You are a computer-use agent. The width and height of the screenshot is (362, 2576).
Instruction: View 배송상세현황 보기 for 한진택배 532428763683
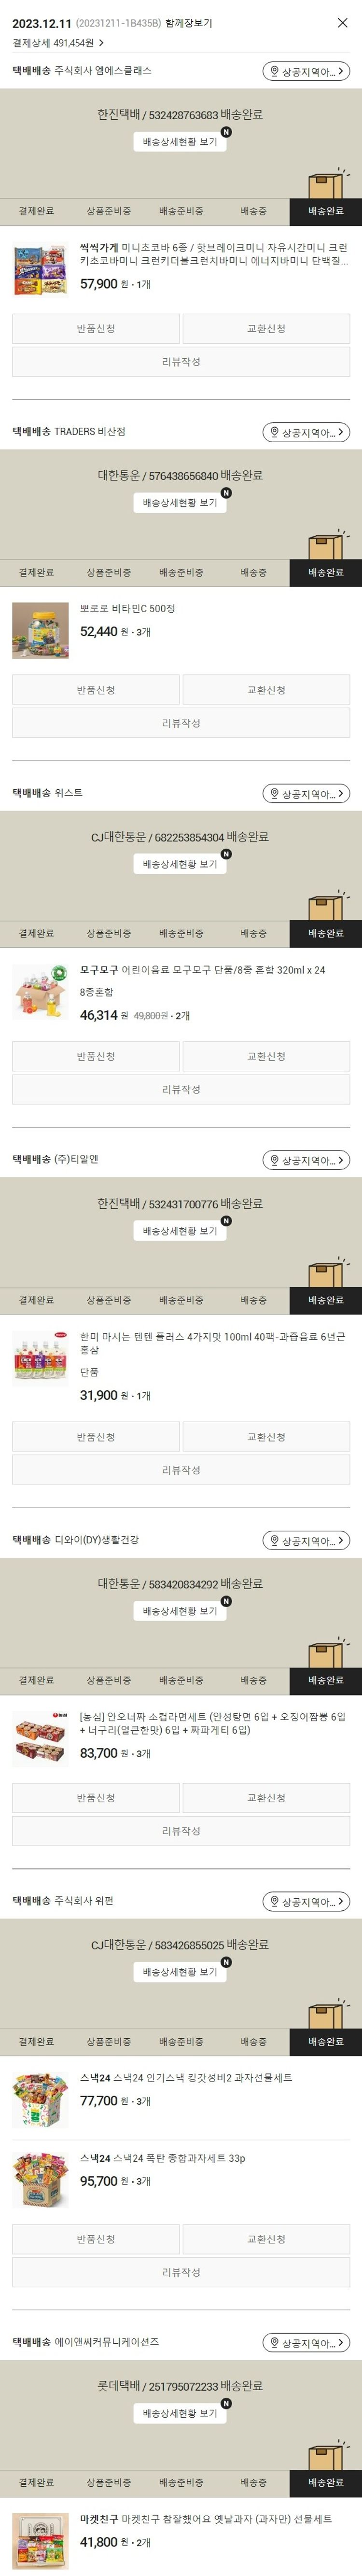pos(180,142)
